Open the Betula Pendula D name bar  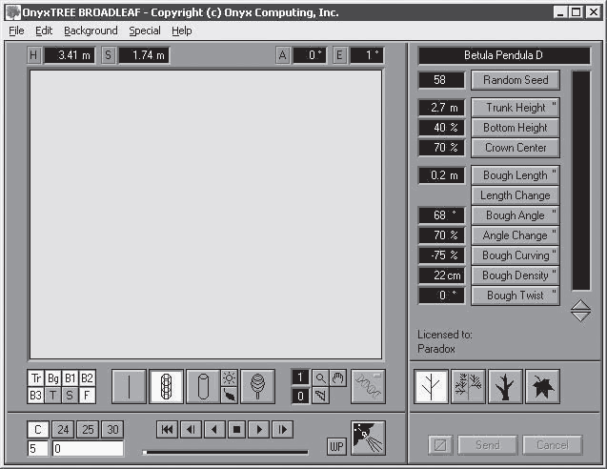(504, 55)
